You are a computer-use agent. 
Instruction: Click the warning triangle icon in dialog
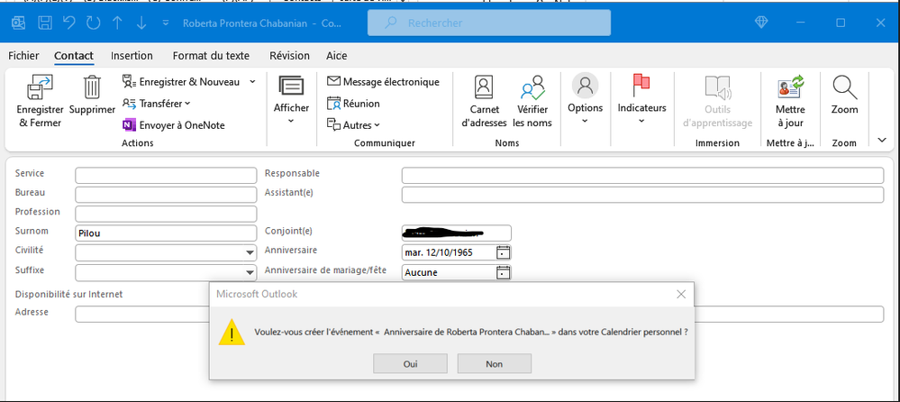[232, 333]
